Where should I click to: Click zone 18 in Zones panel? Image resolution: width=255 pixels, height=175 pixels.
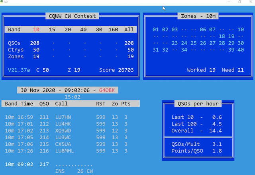[222, 36]
